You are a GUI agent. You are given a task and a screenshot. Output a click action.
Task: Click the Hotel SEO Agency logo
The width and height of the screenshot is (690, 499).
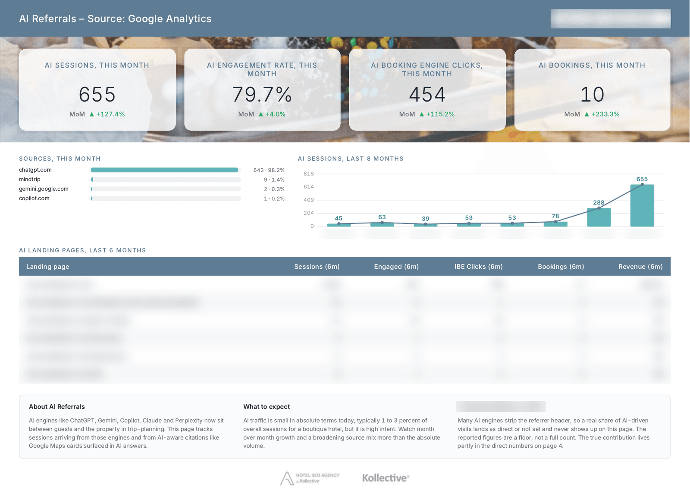(310, 478)
